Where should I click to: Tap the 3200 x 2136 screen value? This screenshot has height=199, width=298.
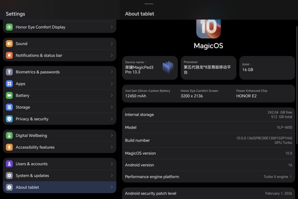click(x=192, y=96)
